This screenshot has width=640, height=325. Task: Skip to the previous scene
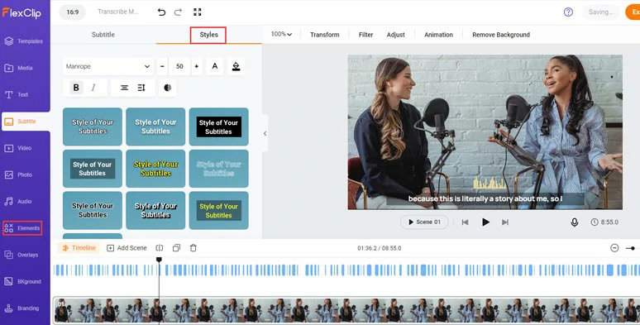point(465,222)
